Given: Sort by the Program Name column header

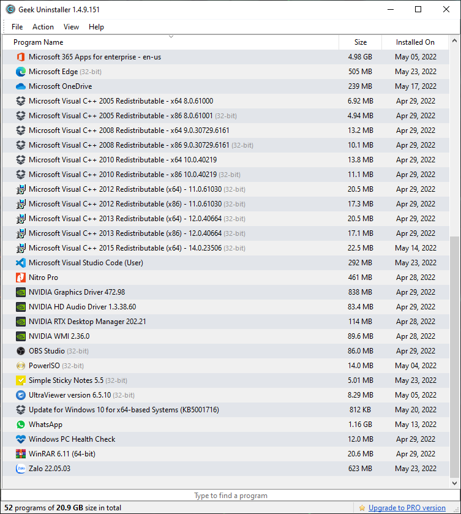Looking at the screenshot, I should point(170,42).
